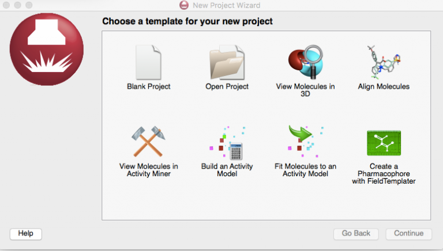443x251 pixels.
Task: Select the Build an Activity Model icon
Action: 227,142
